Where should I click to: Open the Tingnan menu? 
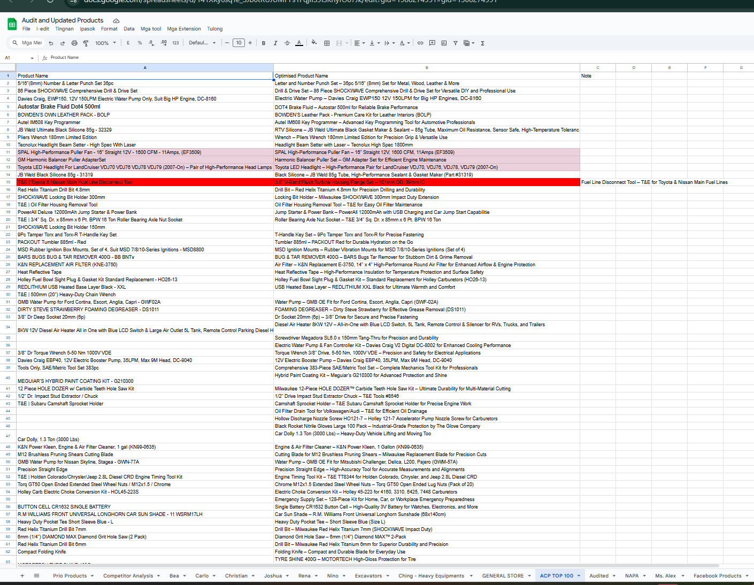tap(65, 29)
